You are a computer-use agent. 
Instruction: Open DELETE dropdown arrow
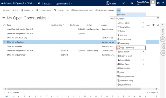tap(32, 10)
